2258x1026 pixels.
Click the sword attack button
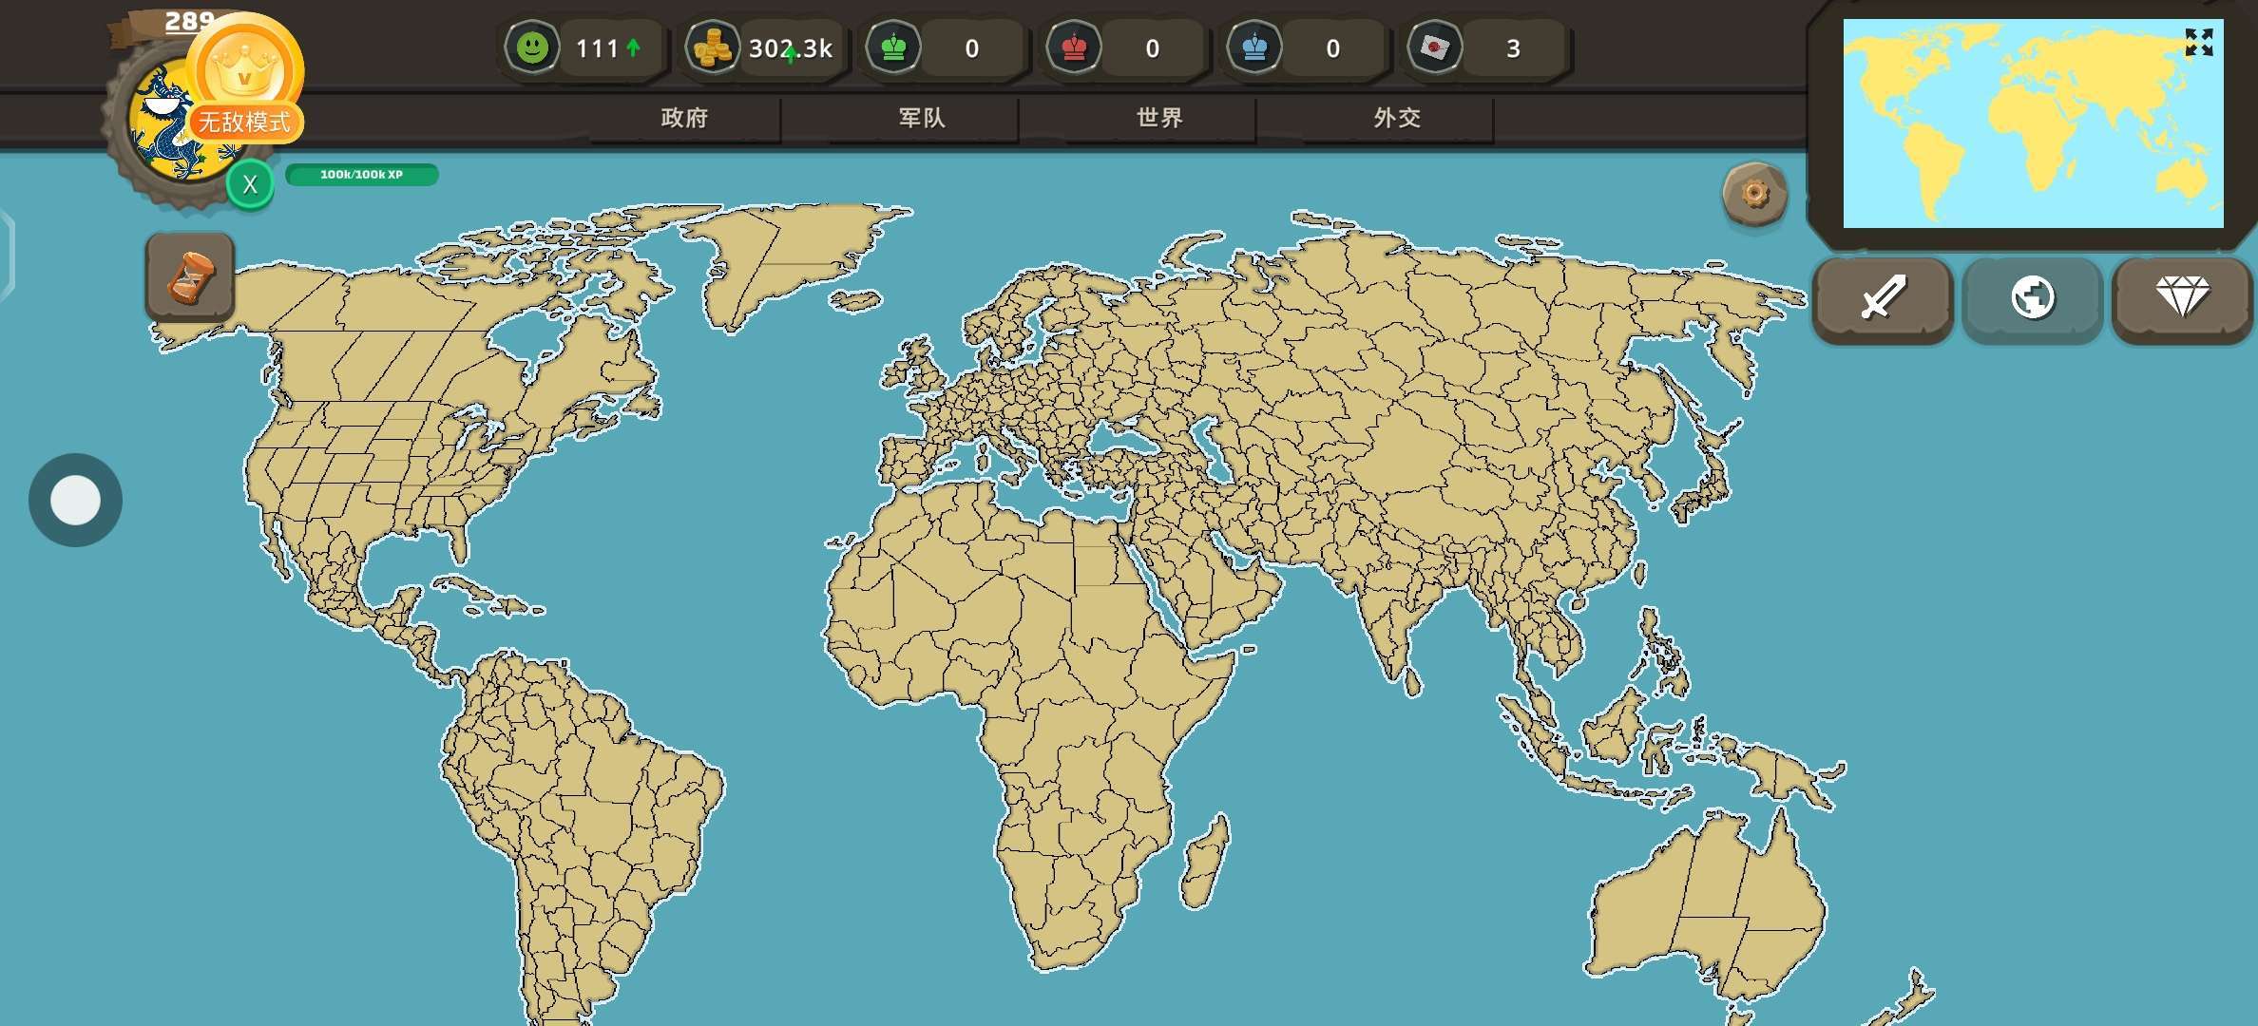(x=1883, y=298)
